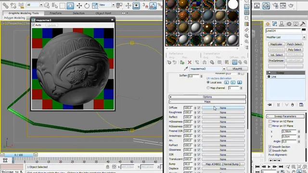Add the MapScaler modifier button

click(x=276, y=44)
